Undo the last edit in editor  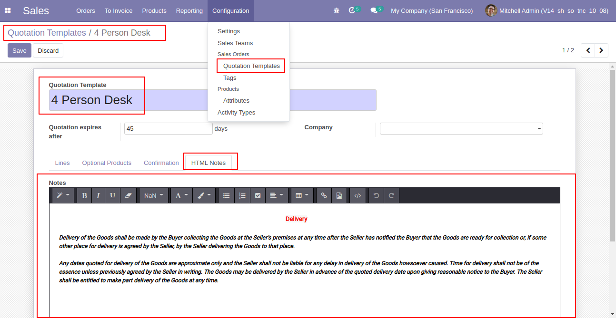coord(376,195)
